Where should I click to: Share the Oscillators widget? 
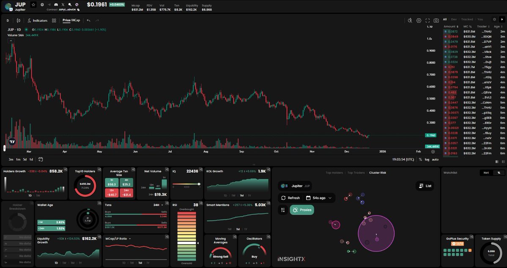pos(269,237)
